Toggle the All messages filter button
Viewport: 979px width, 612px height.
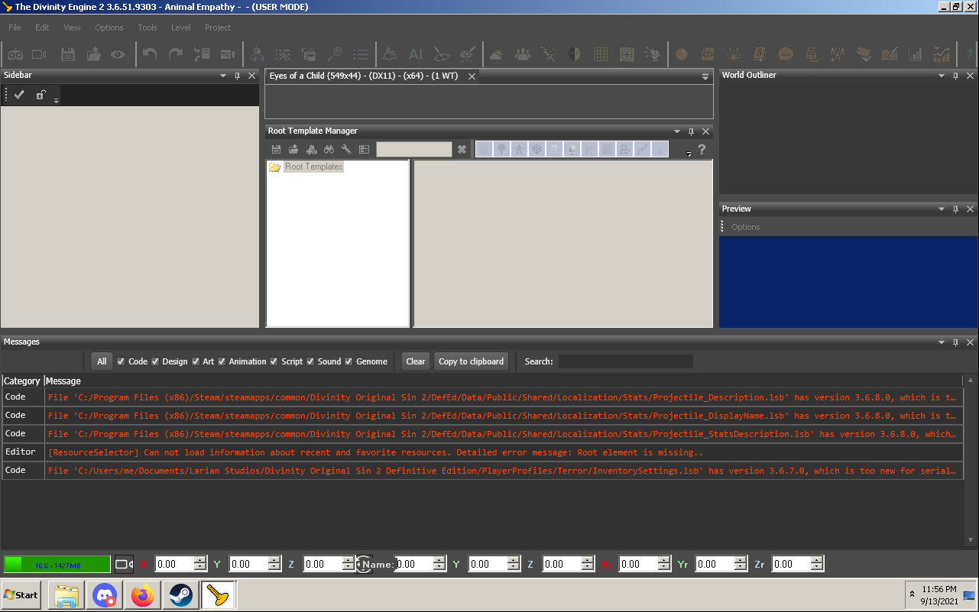102,361
